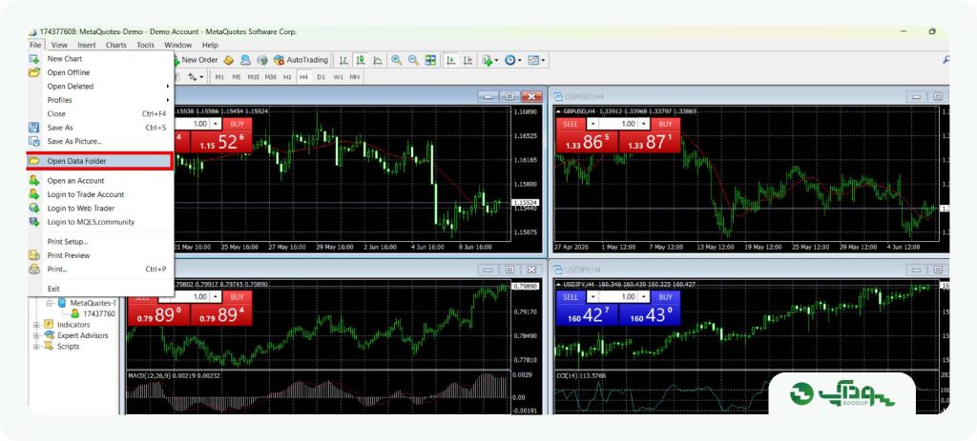This screenshot has width=977, height=441.
Task: Click SELL on the GBPUSD chart
Action: [571, 124]
